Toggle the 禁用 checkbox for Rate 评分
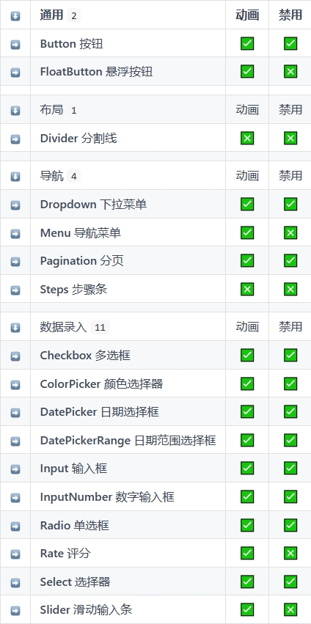Viewport: 311px width, 624px height. pos(290,553)
